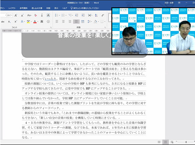Screen dimensions: 195x145
Task: Open the Paragraph dialog launcher
Action: pos(105,28)
